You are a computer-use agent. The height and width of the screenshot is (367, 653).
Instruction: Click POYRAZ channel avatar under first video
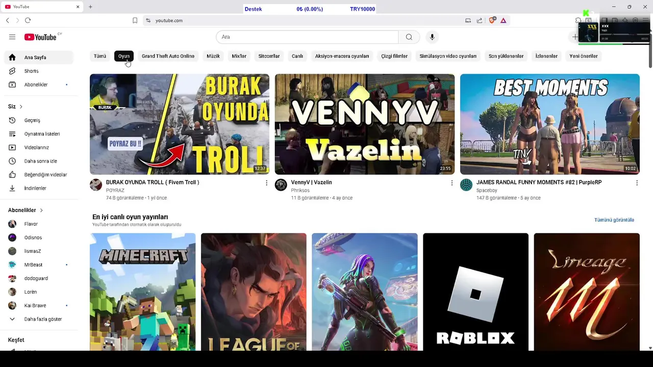[x=96, y=185]
